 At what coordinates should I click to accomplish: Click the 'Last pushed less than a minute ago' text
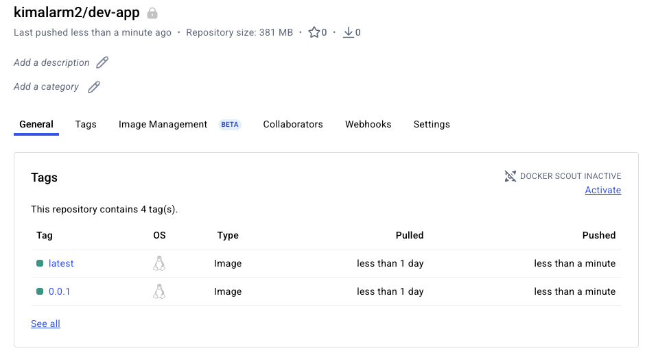pyautogui.click(x=93, y=32)
